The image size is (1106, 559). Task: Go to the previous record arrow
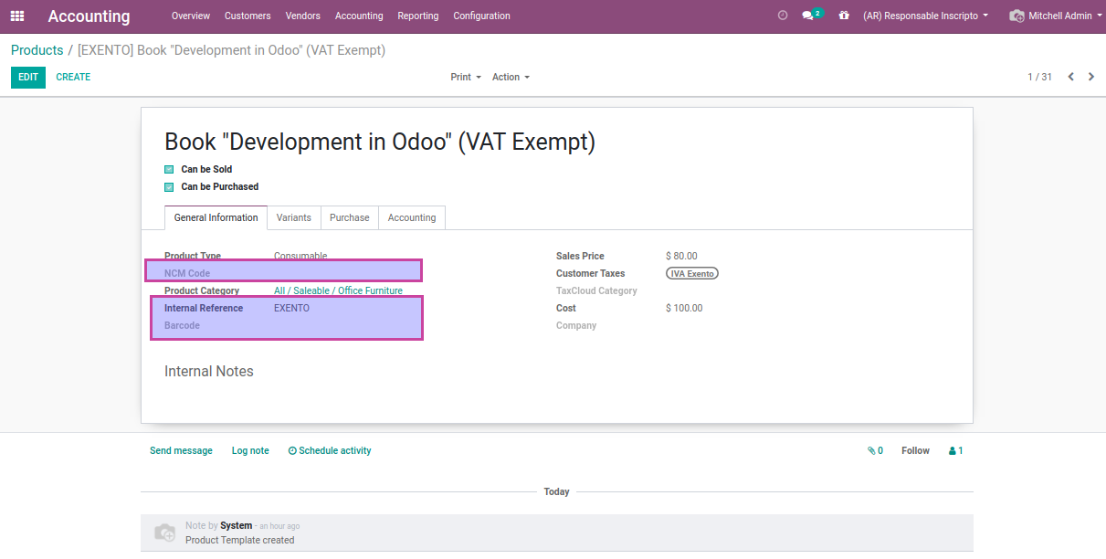tap(1071, 77)
